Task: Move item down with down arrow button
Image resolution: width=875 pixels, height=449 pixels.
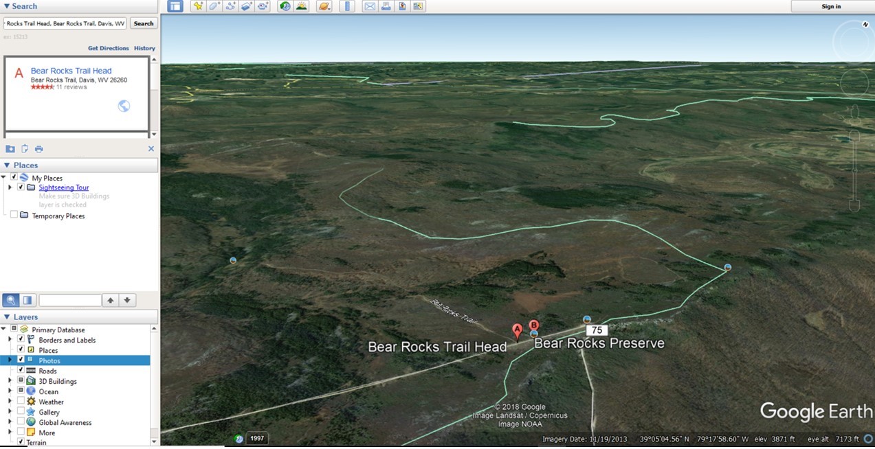Action: (127, 300)
